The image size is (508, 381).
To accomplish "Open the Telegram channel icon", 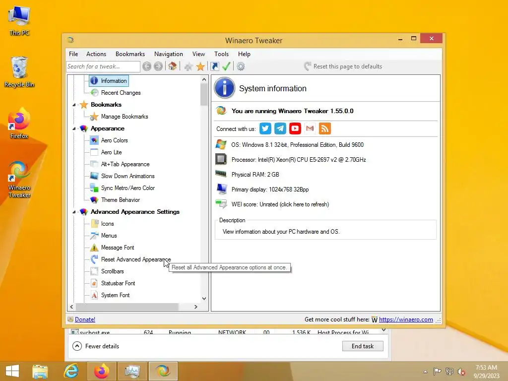I will click(280, 128).
